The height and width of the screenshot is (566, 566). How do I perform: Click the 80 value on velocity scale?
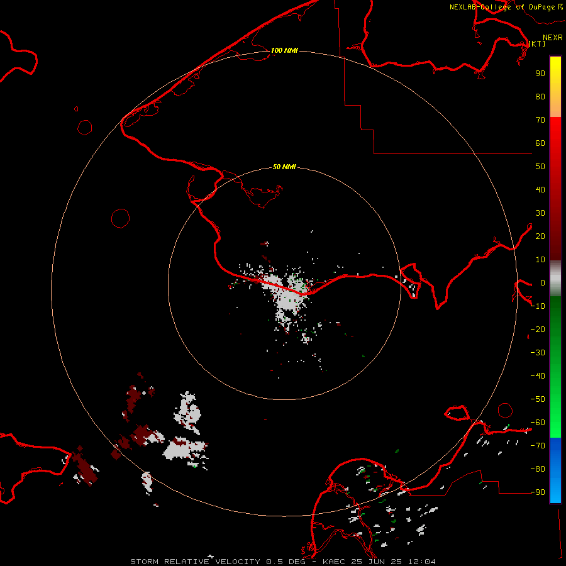(540, 96)
